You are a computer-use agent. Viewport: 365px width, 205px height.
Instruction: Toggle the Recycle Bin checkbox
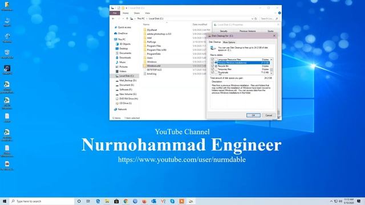click(x=212, y=66)
